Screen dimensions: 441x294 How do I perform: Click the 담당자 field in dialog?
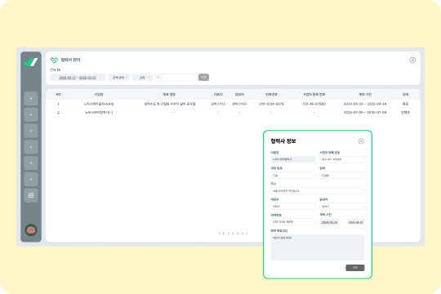pos(342,207)
